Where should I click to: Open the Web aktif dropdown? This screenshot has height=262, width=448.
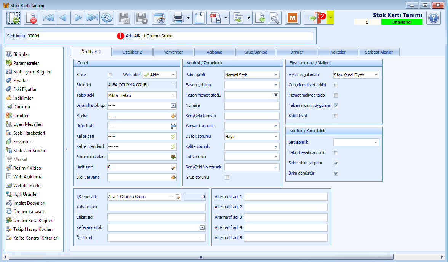[x=173, y=75]
